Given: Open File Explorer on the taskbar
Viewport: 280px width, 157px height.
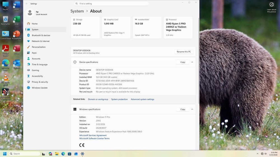Looking at the screenshot, I should tap(57, 154).
